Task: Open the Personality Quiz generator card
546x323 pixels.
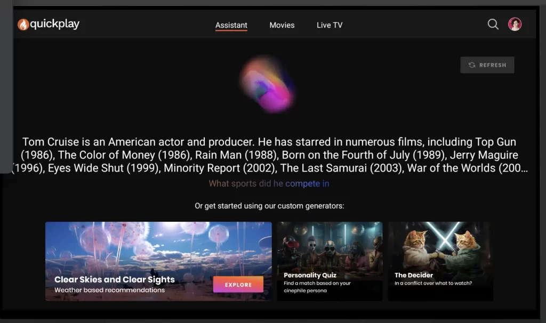Action: pyautogui.click(x=330, y=261)
